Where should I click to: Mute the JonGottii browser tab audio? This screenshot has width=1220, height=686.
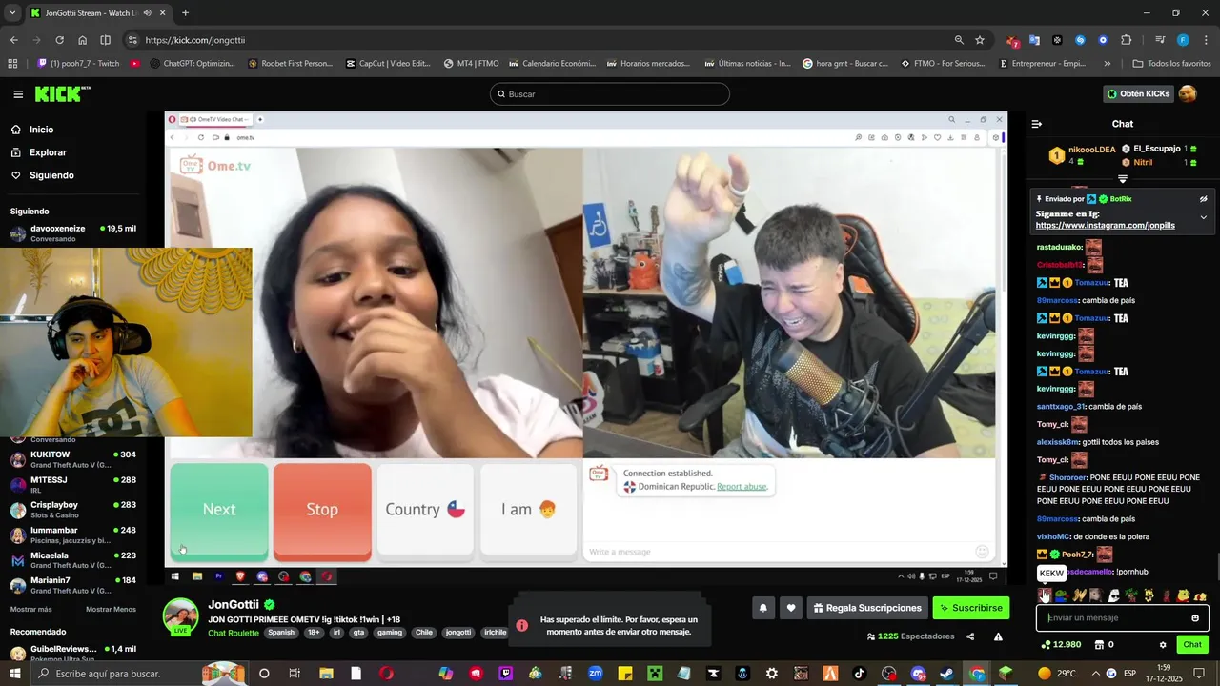pyautogui.click(x=147, y=13)
